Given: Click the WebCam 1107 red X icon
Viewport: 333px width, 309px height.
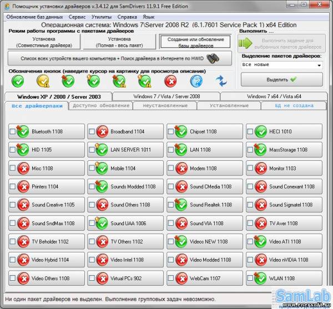Looking at the screenshot, I should click(181, 278).
